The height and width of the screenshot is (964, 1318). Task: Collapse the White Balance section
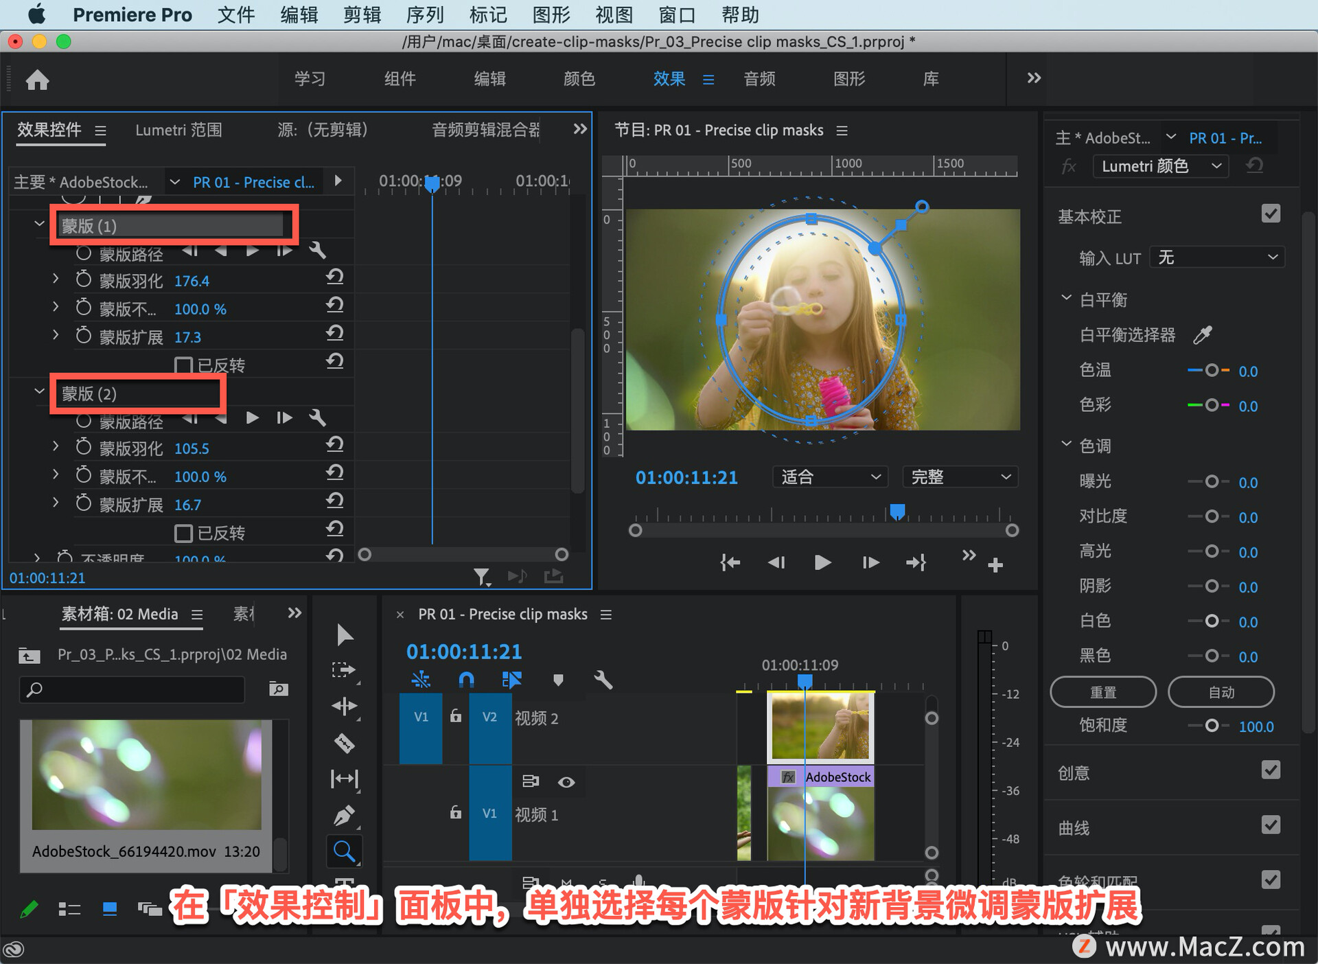1066,298
